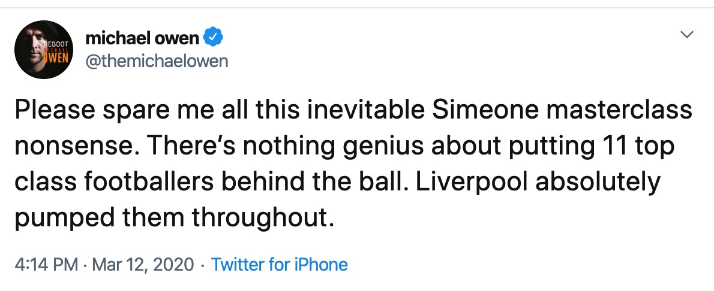Open the tweet options chevron menu
714x291 pixels.
tap(686, 37)
